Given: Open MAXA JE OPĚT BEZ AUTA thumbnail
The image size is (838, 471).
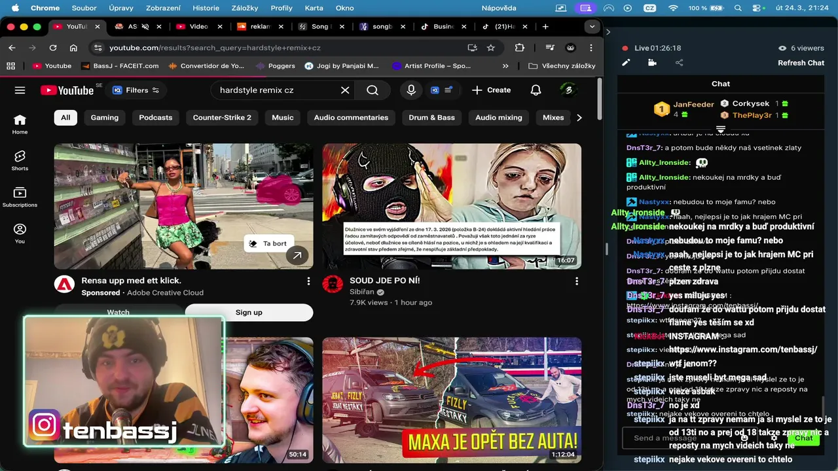Looking at the screenshot, I should coord(452,400).
